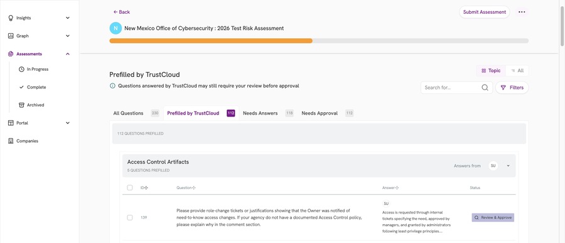Click the ID number 139
The width and height of the screenshot is (565, 243).
[x=144, y=217]
